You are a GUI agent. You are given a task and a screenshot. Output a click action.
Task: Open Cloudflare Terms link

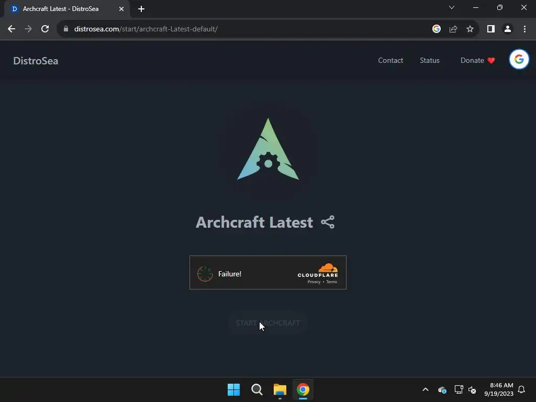point(331,282)
